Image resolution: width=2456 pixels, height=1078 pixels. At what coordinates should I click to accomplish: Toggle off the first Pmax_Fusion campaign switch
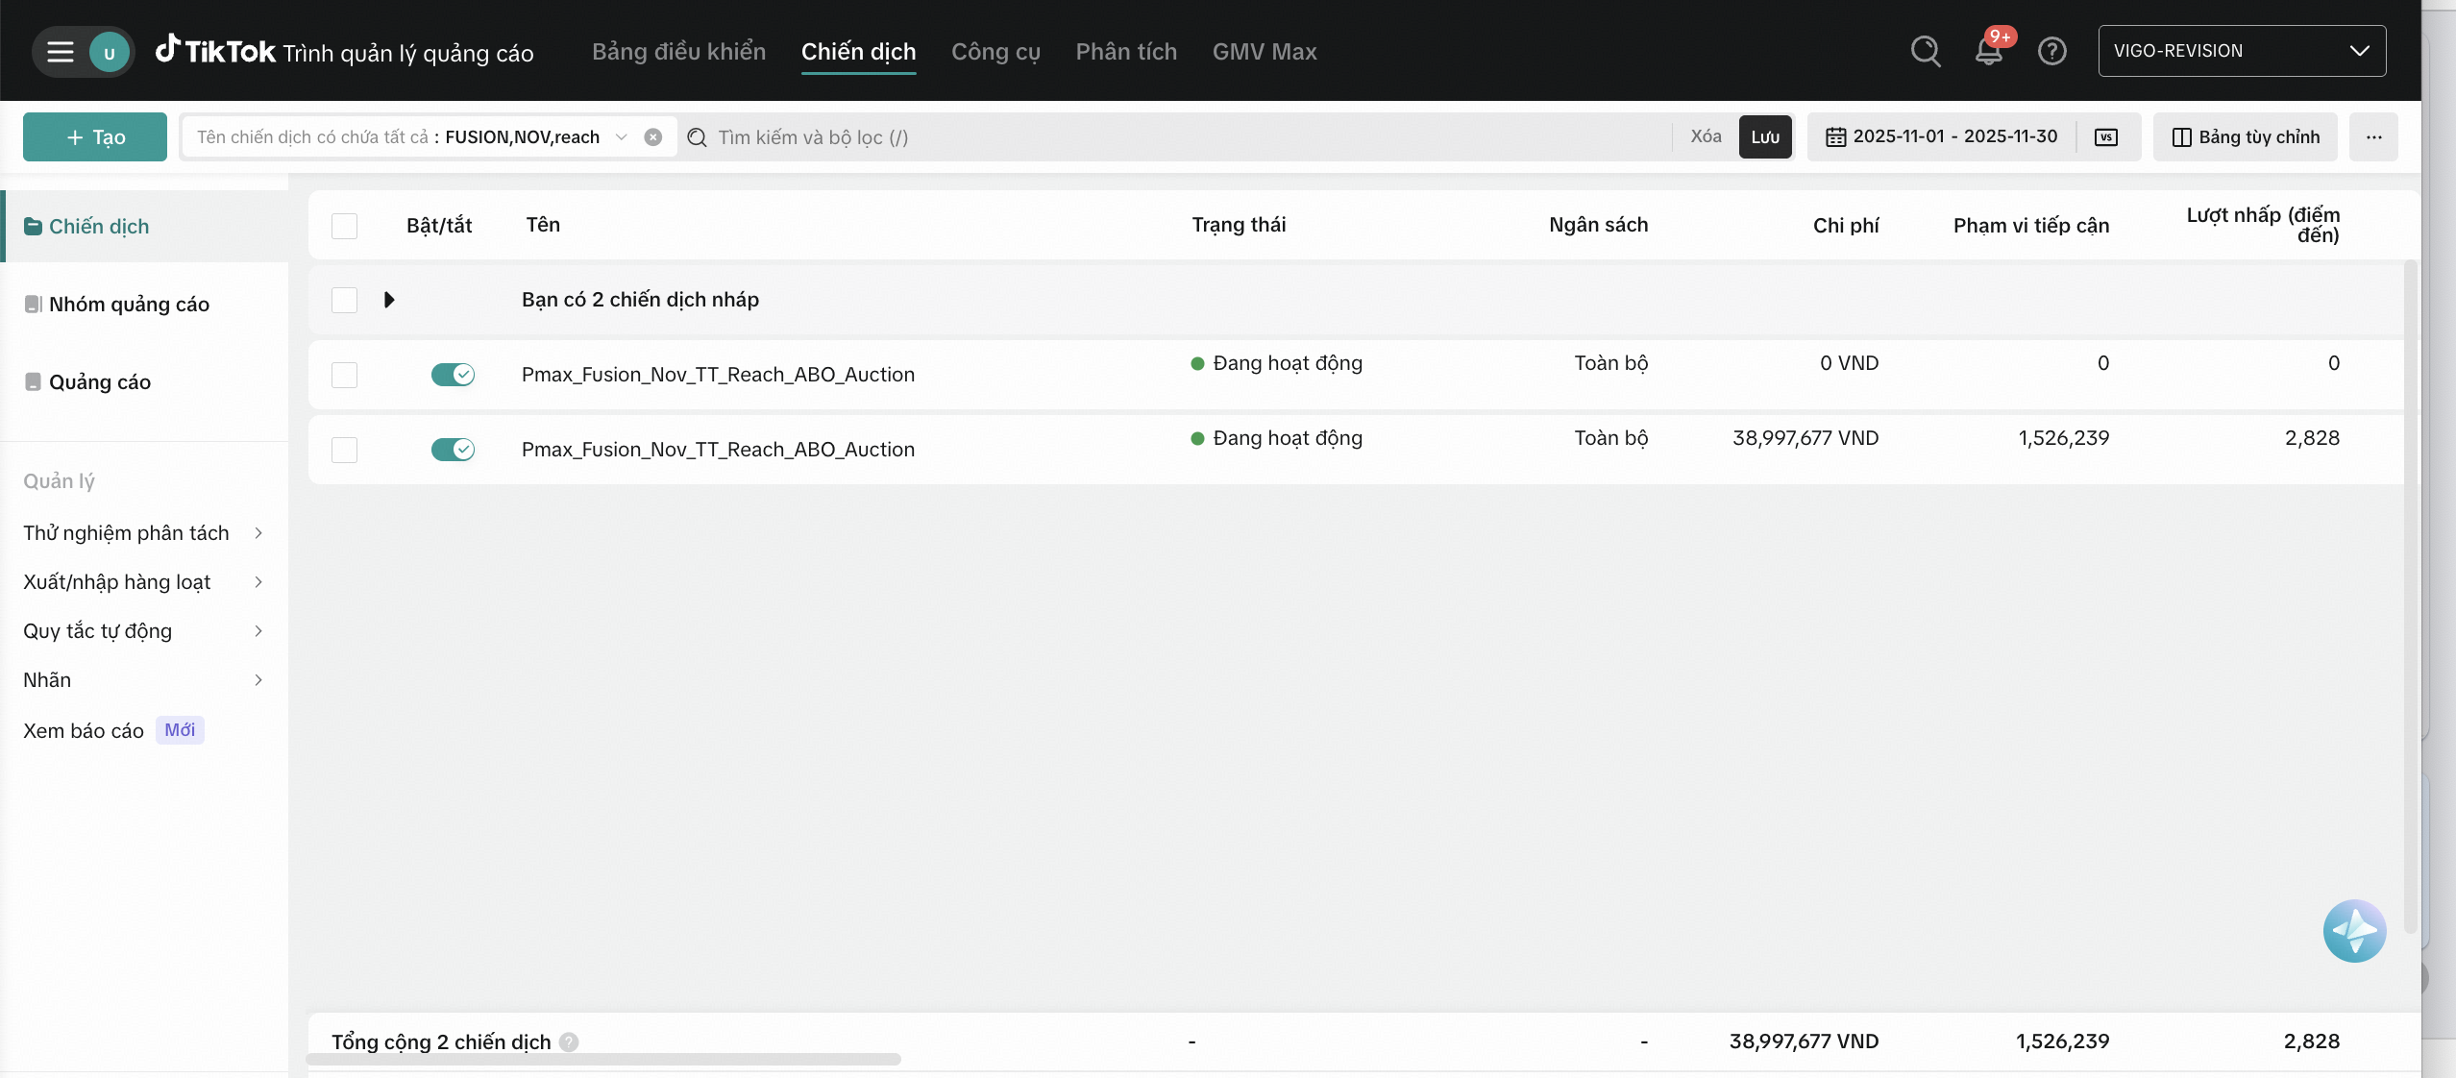[453, 375]
